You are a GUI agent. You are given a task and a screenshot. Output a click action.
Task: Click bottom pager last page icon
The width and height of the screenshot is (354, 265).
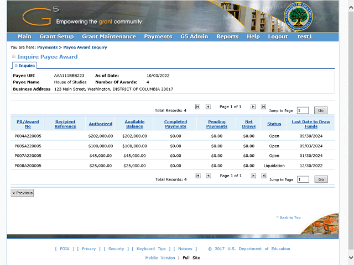click(263, 176)
